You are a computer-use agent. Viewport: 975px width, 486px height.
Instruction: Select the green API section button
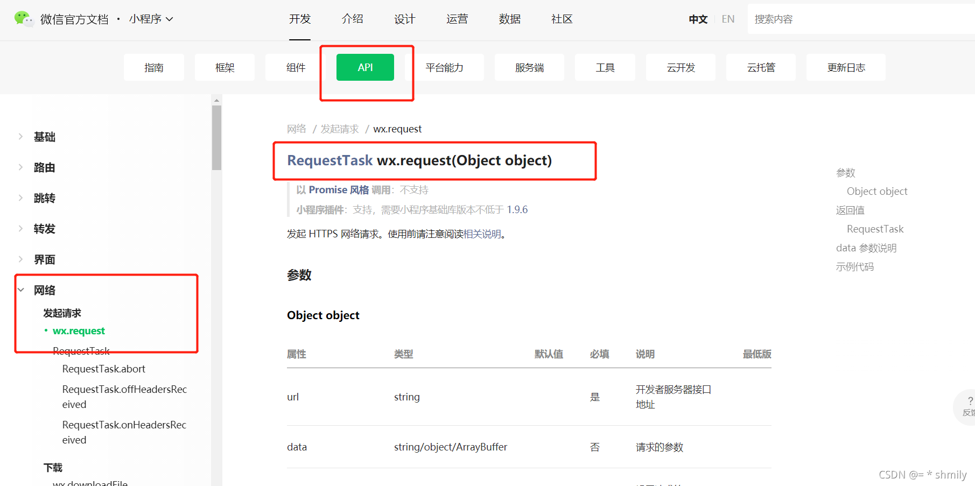pyautogui.click(x=365, y=67)
